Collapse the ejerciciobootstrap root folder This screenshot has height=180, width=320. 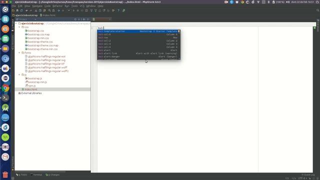[x=16, y=23]
